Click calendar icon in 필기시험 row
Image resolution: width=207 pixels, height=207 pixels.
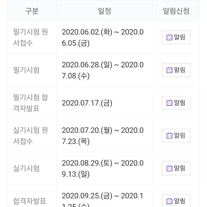click(x=169, y=70)
